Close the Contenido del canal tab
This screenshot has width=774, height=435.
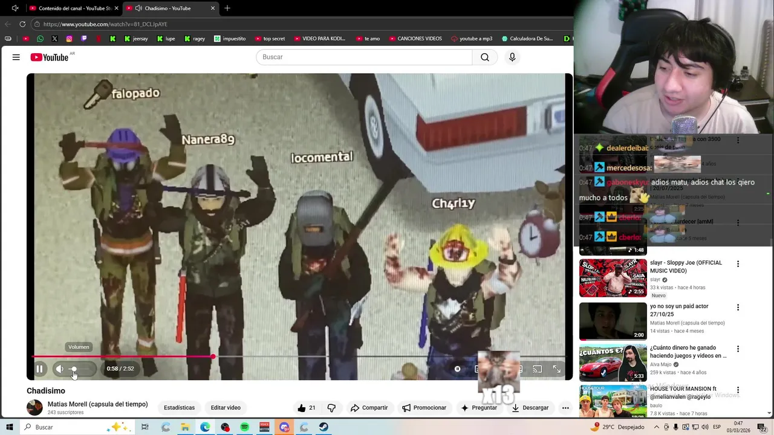pos(116,8)
